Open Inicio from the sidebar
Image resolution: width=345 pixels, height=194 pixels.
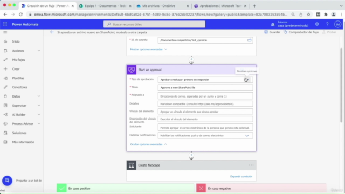[16, 41]
